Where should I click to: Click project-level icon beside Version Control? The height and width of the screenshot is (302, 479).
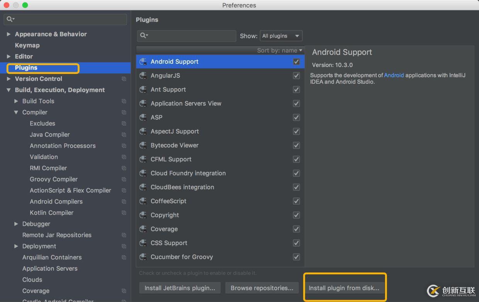[124, 79]
